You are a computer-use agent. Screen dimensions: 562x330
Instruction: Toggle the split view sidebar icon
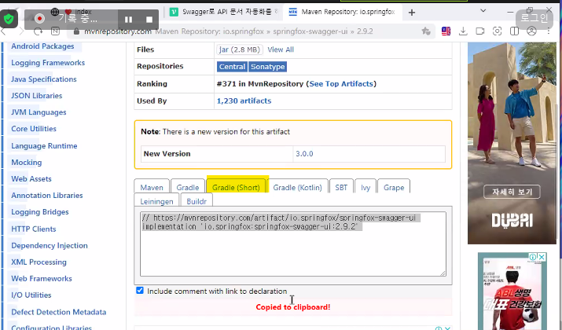click(514, 31)
